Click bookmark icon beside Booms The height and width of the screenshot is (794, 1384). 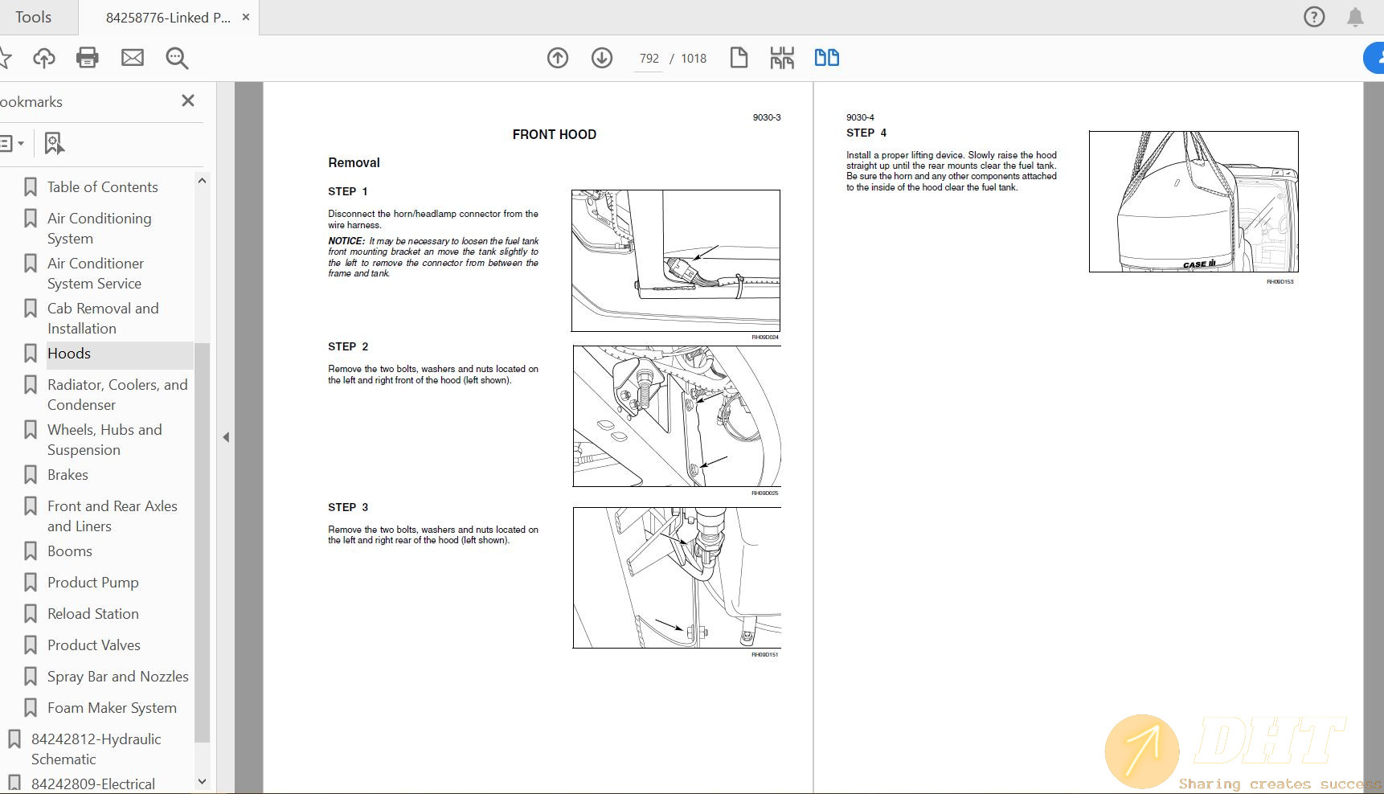[31, 551]
